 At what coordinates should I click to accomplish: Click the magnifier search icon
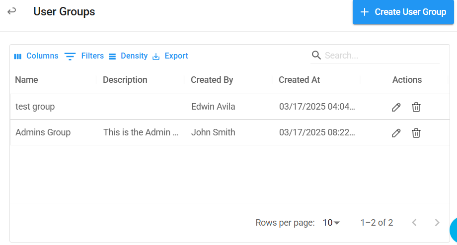click(x=316, y=55)
